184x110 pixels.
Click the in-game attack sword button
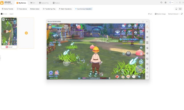click(x=139, y=69)
